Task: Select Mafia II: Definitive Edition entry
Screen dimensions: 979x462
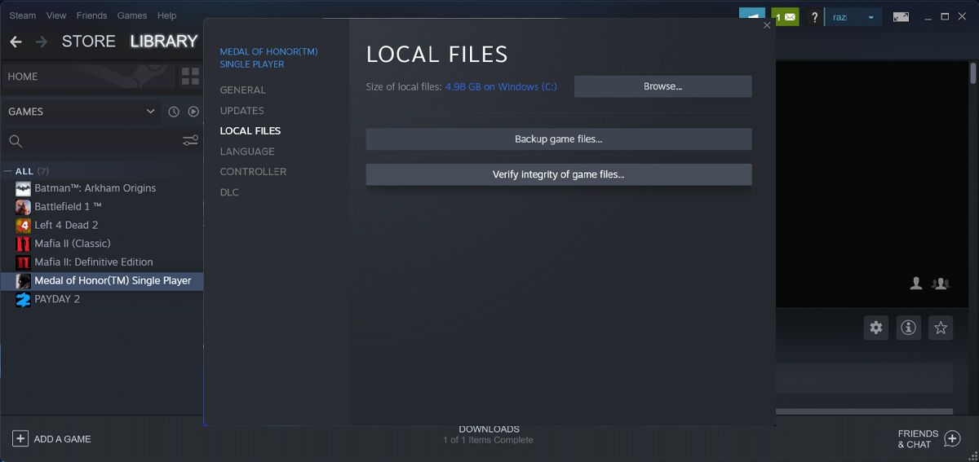Action: [x=94, y=262]
